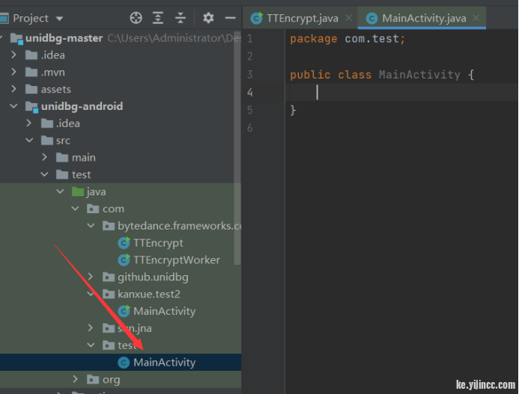Screen dimensions: 519x394
Task: Select the org package row
Action: point(121,380)
